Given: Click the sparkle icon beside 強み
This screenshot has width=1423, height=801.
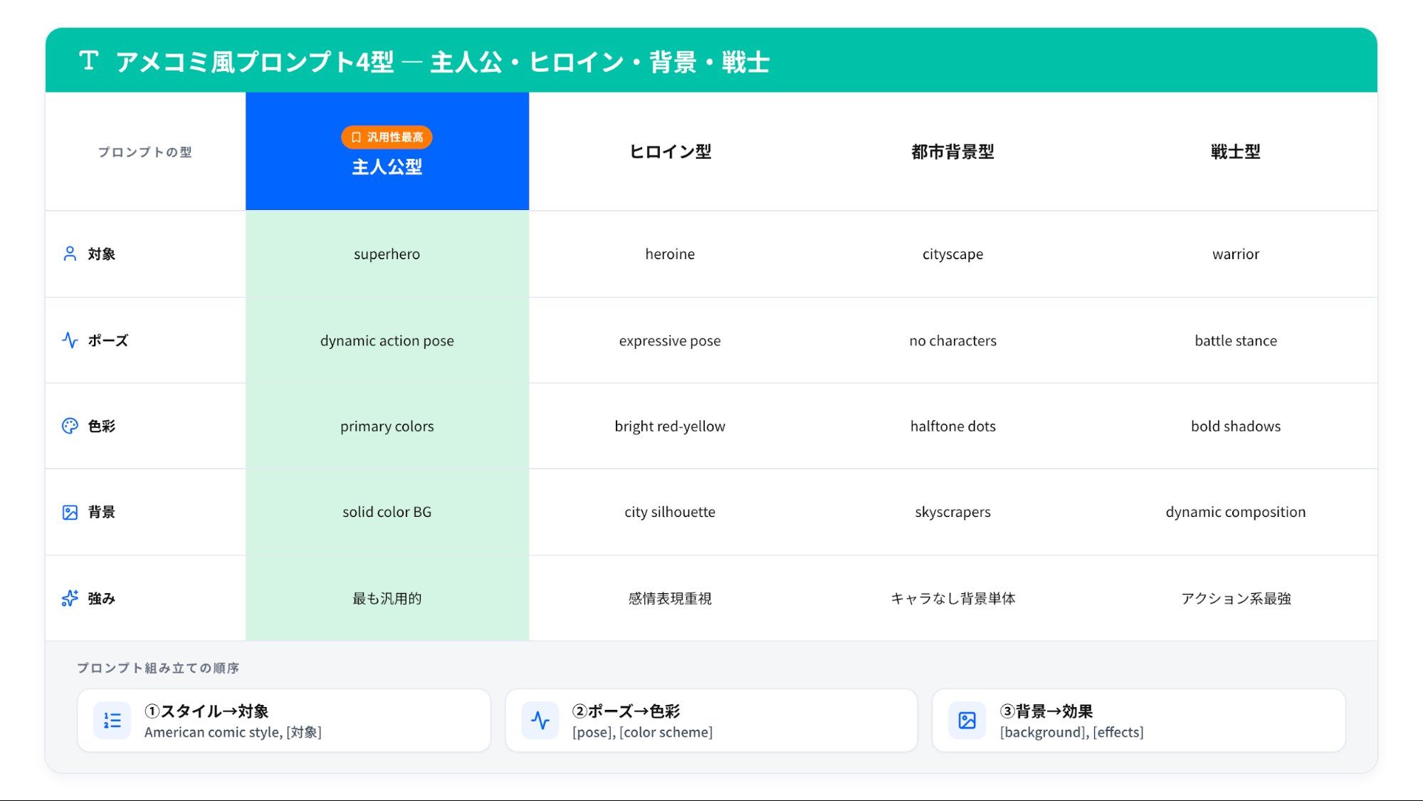Looking at the screenshot, I should tap(70, 598).
